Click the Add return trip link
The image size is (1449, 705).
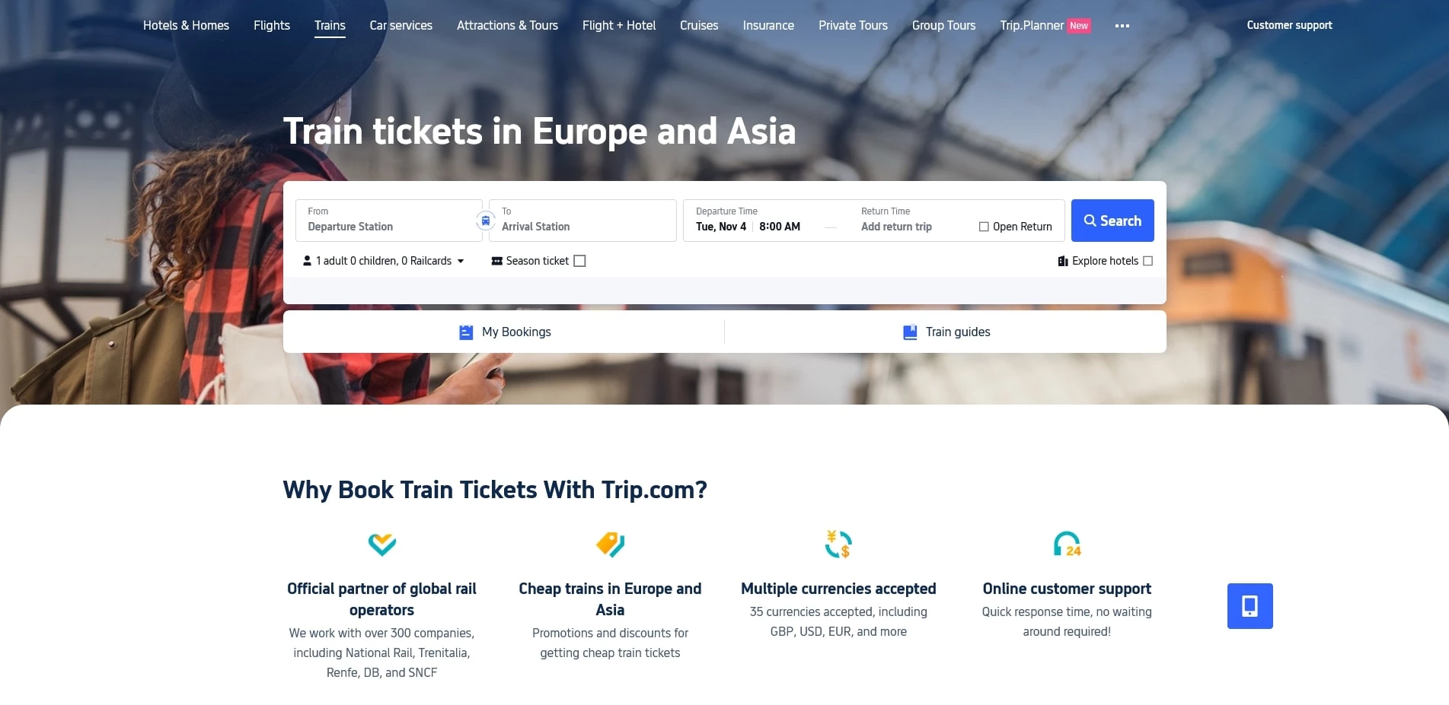pyautogui.click(x=895, y=227)
